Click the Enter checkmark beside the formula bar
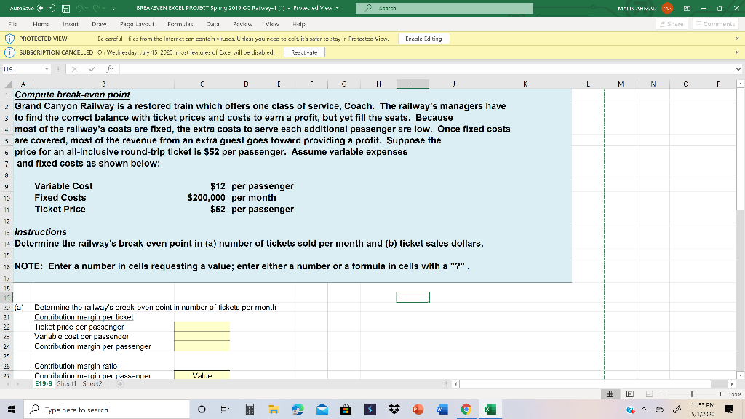The height and width of the screenshot is (419, 745). tap(91, 68)
